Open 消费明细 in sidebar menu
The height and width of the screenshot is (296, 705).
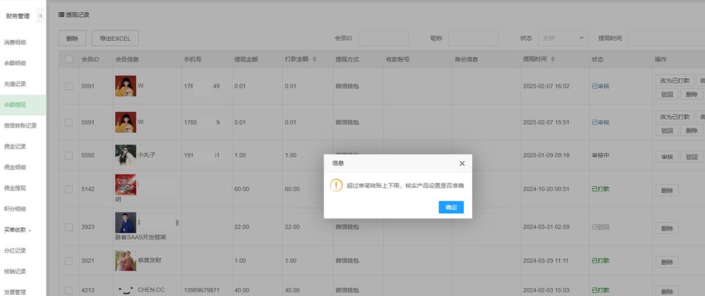(x=15, y=42)
